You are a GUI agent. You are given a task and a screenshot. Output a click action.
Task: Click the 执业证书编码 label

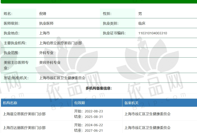click(x=114, y=33)
